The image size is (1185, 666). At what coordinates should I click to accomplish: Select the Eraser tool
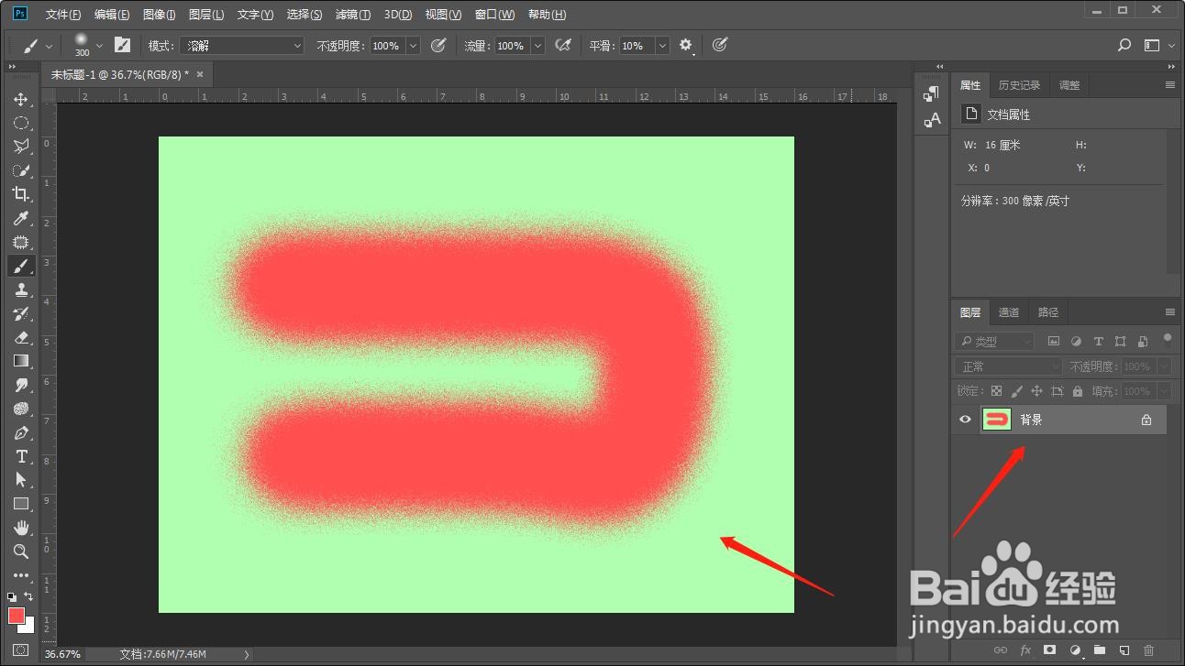pos(21,337)
